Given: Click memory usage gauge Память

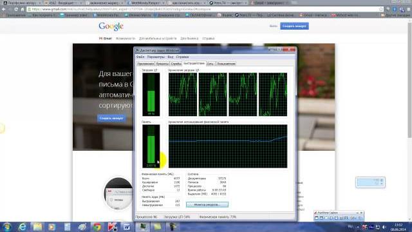Looking at the screenshot, I should tap(151, 146).
